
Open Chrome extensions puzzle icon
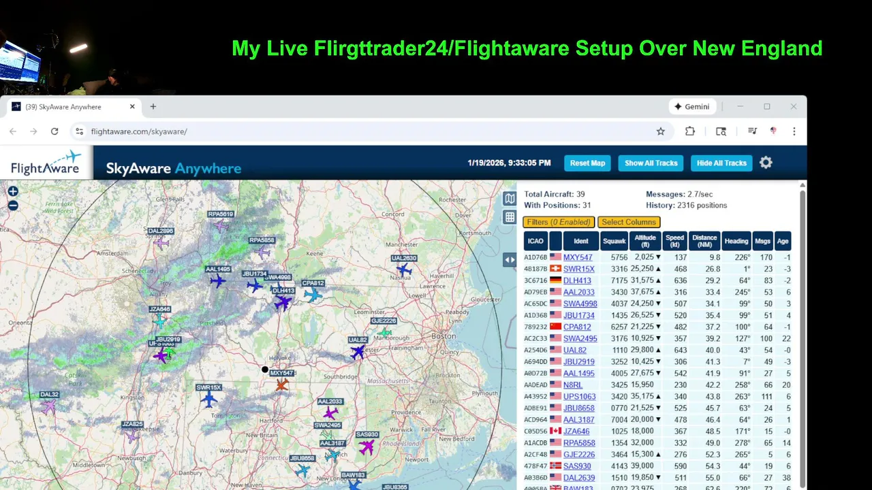(x=690, y=131)
